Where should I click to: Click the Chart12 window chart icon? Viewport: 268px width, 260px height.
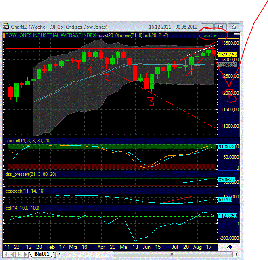point(6,27)
